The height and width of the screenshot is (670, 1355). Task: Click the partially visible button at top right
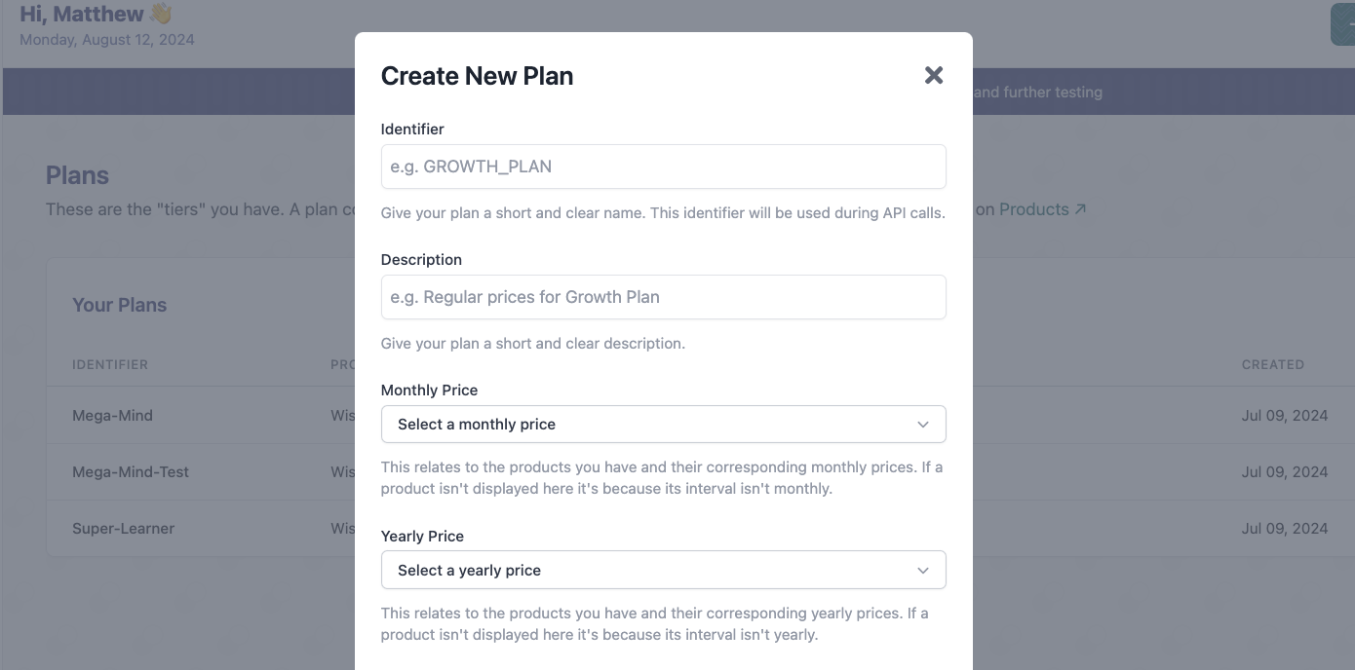[x=1342, y=24]
